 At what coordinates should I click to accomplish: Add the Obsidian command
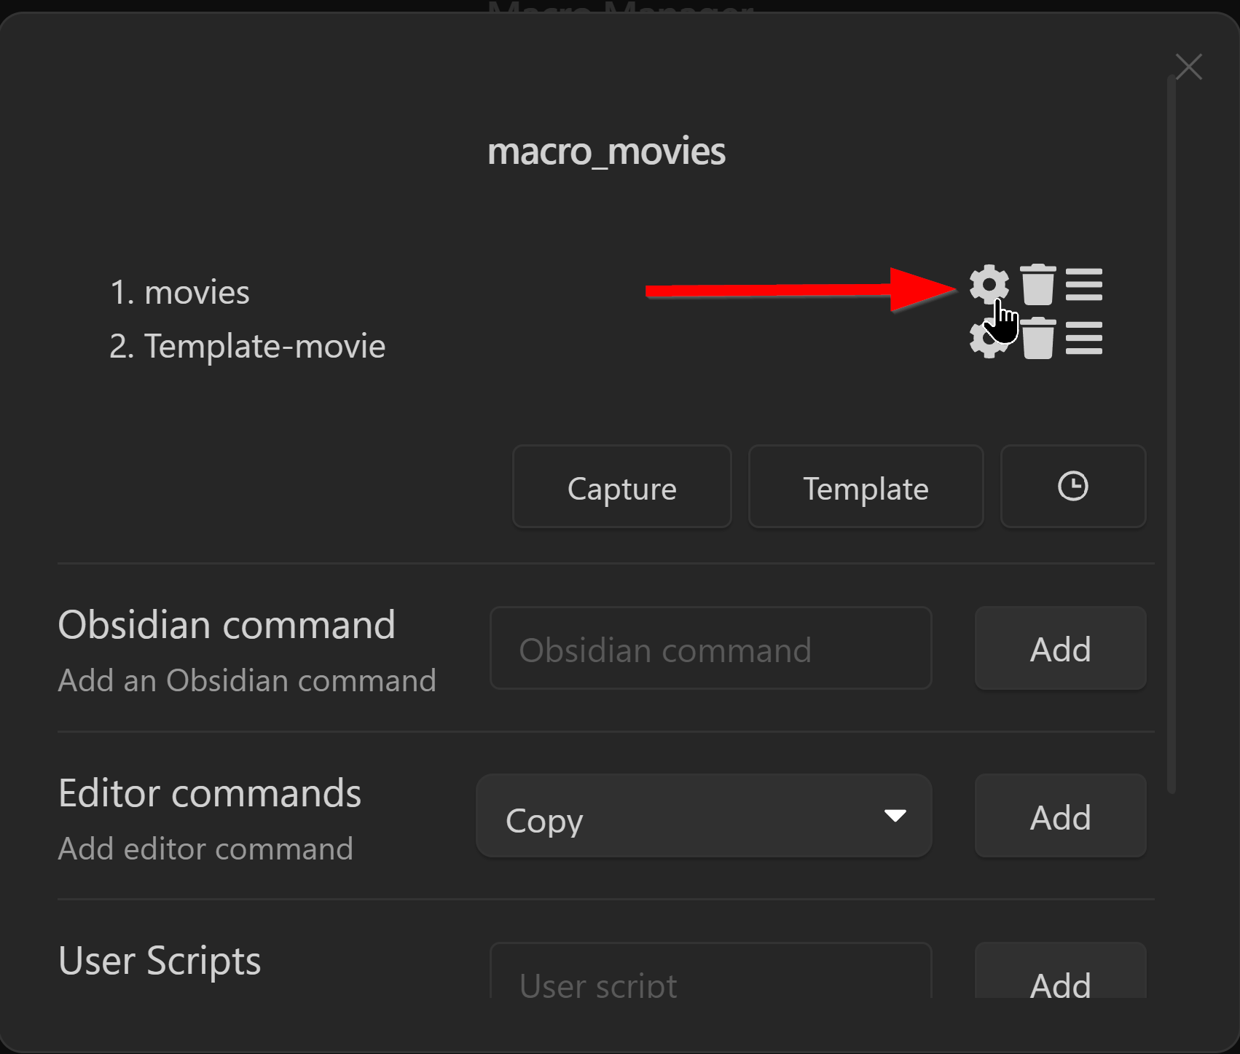(x=1061, y=648)
